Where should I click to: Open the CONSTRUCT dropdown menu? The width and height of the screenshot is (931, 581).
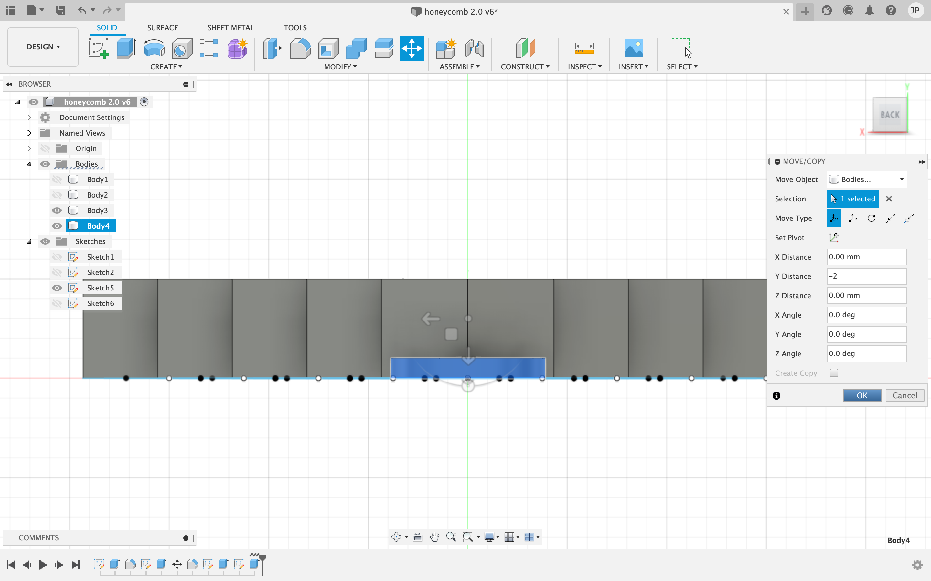point(525,67)
